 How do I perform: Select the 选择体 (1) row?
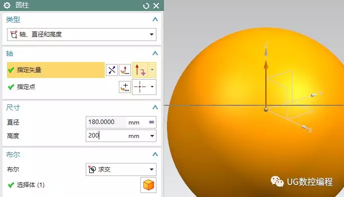click(26, 185)
